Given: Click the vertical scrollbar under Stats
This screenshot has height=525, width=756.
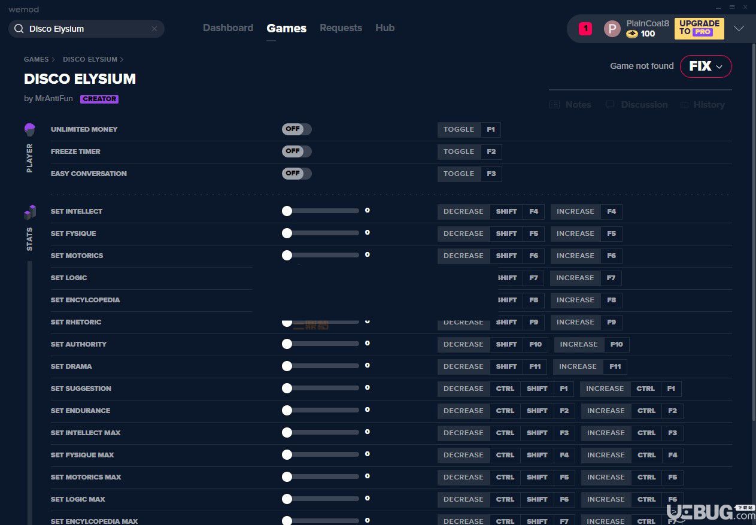Looking at the screenshot, I should pos(30,392).
